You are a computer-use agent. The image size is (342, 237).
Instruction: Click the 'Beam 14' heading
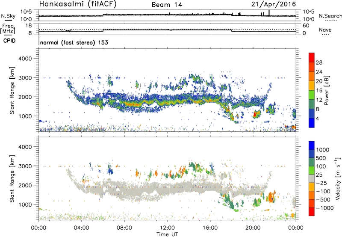point(167,5)
